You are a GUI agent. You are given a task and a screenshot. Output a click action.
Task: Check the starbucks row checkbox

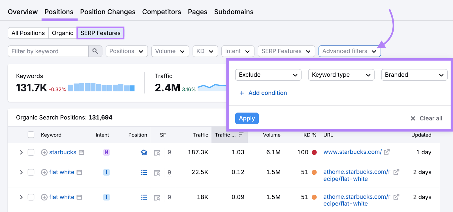pyautogui.click(x=31, y=153)
